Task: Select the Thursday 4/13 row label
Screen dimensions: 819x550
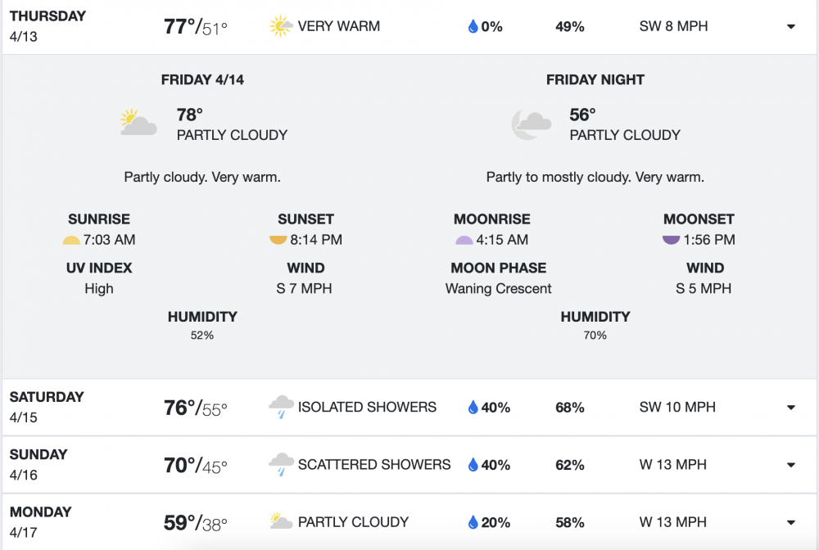Action: point(48,26)
